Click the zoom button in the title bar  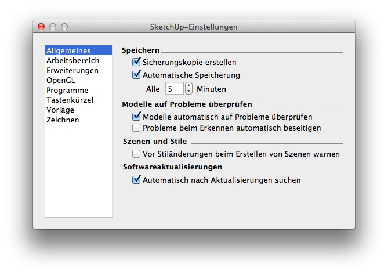click(64, 27)
